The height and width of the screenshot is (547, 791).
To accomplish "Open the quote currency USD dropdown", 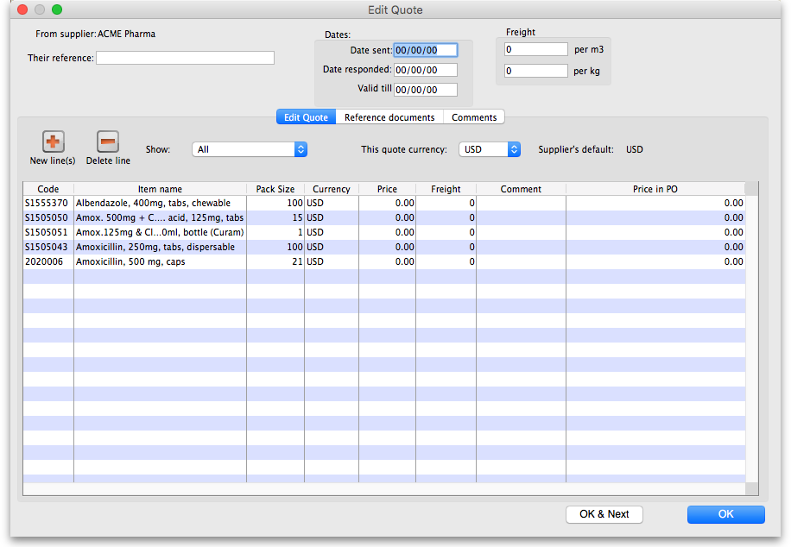I will (x=490, y=149).
